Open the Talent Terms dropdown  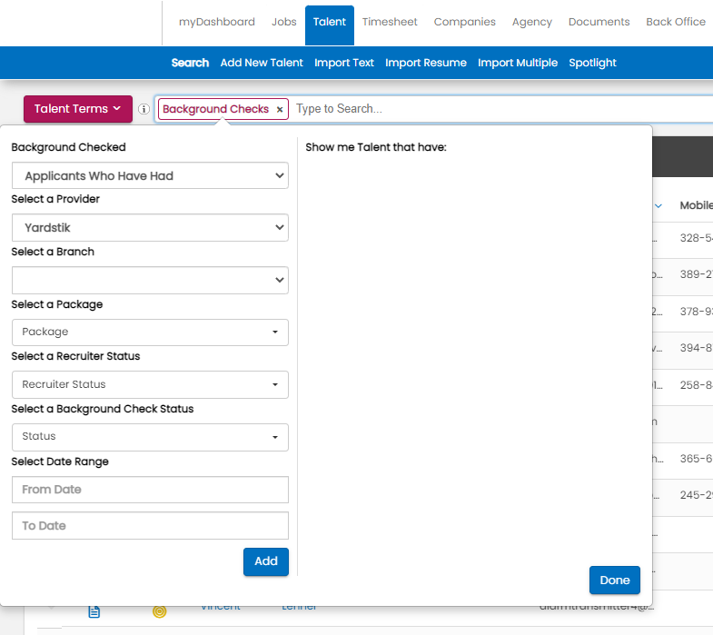(78, 109)
